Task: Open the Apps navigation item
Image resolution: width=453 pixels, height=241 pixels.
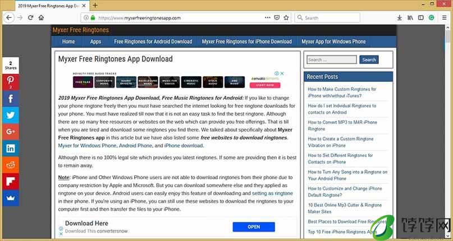Action: (x=95, y=41)
